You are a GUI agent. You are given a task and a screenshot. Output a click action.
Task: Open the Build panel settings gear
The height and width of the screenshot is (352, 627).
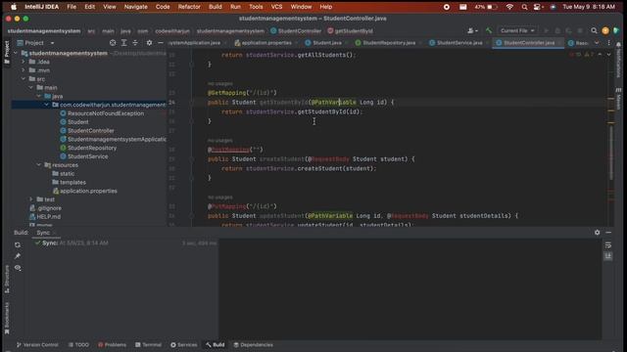pos(597,233)
